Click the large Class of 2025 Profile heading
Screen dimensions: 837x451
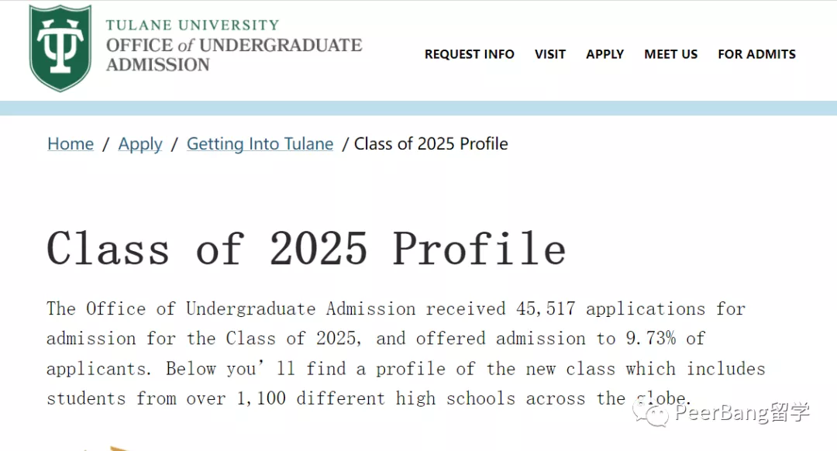point(306,249)
